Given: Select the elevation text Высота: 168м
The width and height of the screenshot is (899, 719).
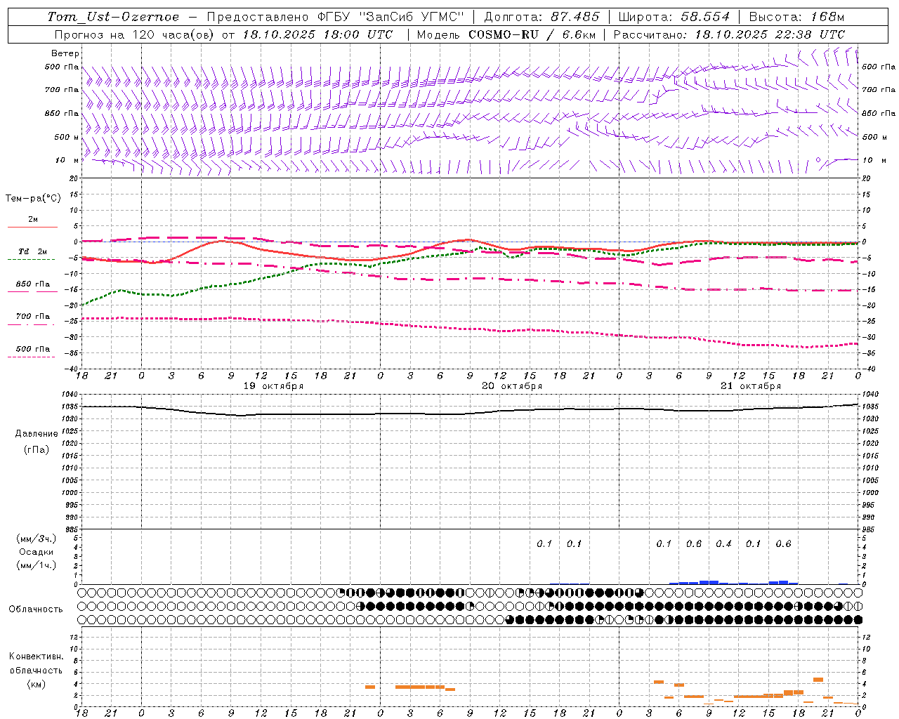Looking at the screenshot, I should [796, 17].
